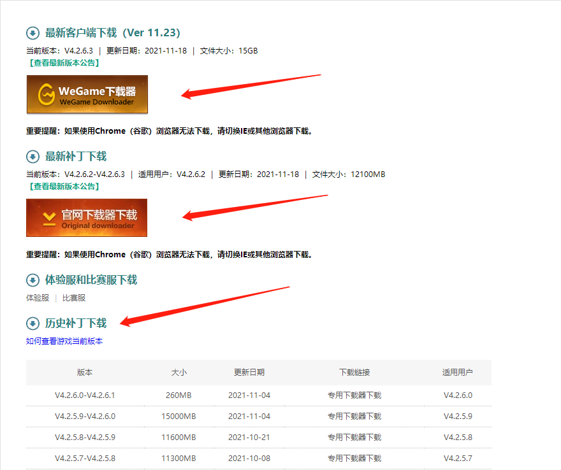561x470 pixels.
Task: Select version cell V4.2.6.0-V4.2.6.1
Action: [x=85, y=395]
